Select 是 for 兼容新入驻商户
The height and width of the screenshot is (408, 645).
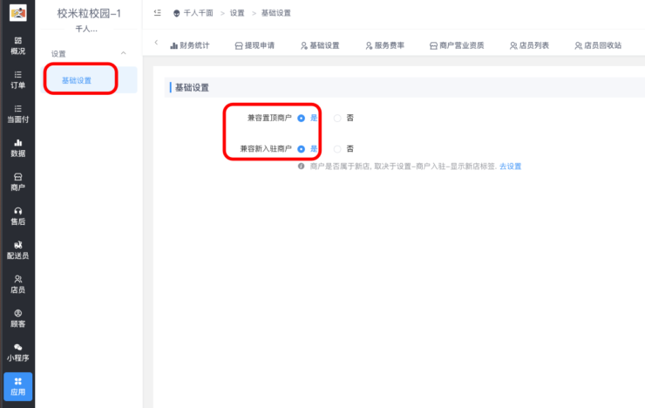tap(301, 149)
